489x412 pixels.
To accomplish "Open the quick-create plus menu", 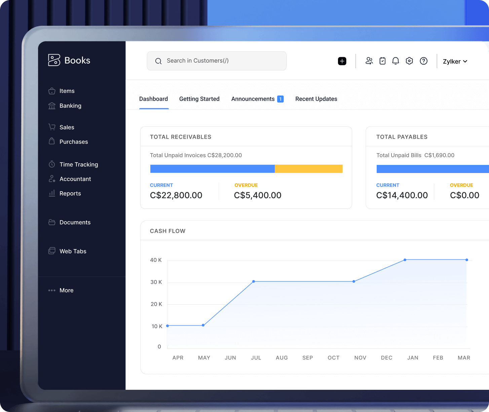I will (342, 61).
